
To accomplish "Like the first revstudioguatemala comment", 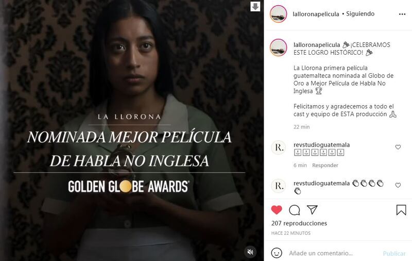I will coord(398,147).
